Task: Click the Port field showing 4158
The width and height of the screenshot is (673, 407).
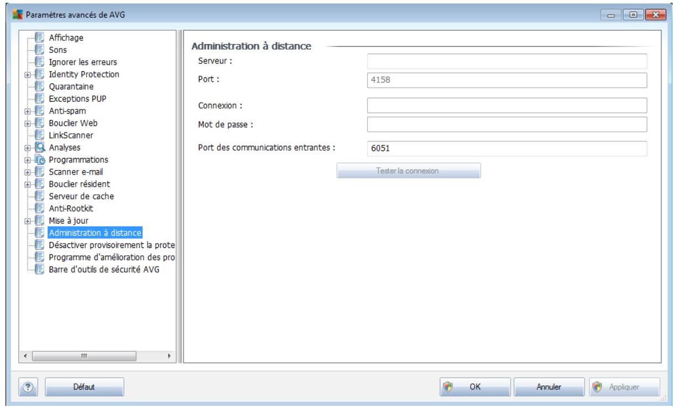Action: pos(507,81)
